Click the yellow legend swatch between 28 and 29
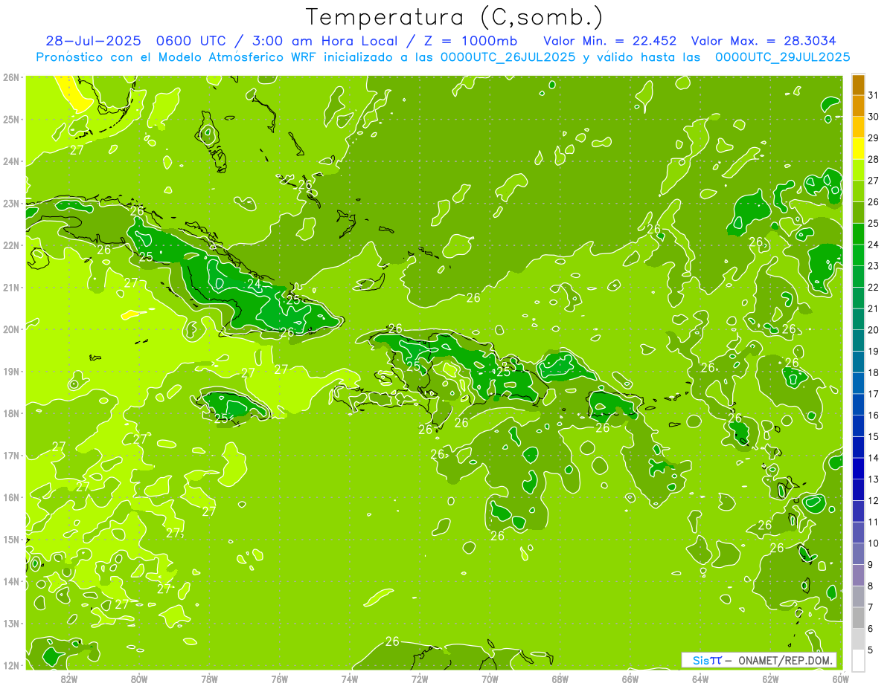Image resolution: width=893 pixels, height=689 pixels. (858, 149)
